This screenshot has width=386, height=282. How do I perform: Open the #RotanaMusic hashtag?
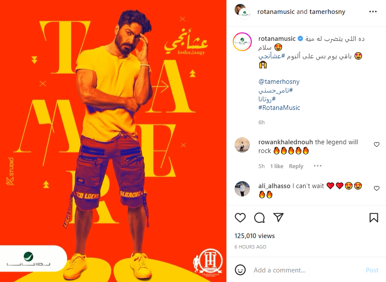(279, 108)
